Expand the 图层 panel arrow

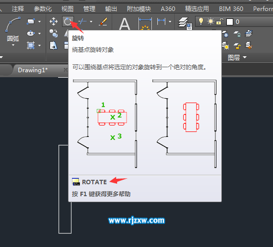(x=245, y=57)
